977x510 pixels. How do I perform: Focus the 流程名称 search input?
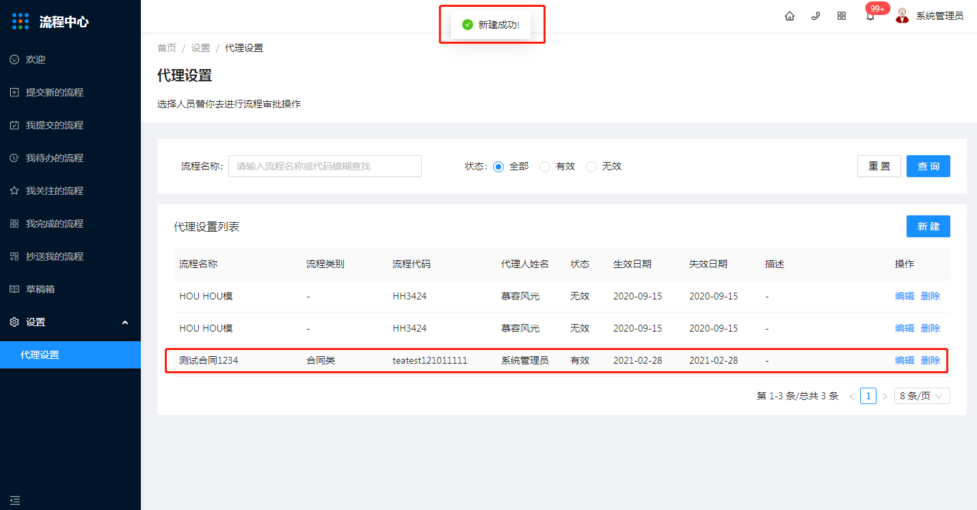(325, 166)
